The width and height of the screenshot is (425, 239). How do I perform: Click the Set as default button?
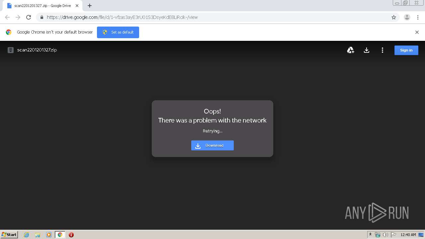coord(118,32)
